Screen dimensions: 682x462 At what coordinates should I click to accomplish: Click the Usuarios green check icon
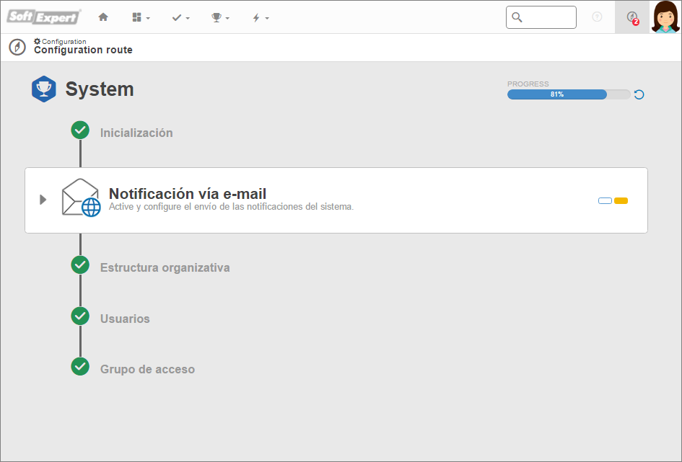point(80,316)
